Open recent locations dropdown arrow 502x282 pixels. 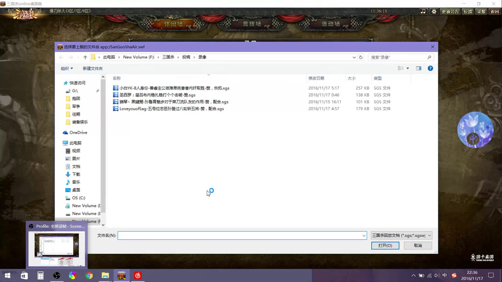click(78, 57)
